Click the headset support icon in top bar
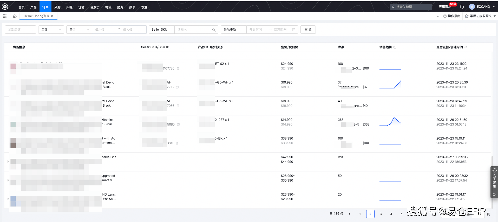Viewport: 498px width, 222px height. [x=462, y=7]
